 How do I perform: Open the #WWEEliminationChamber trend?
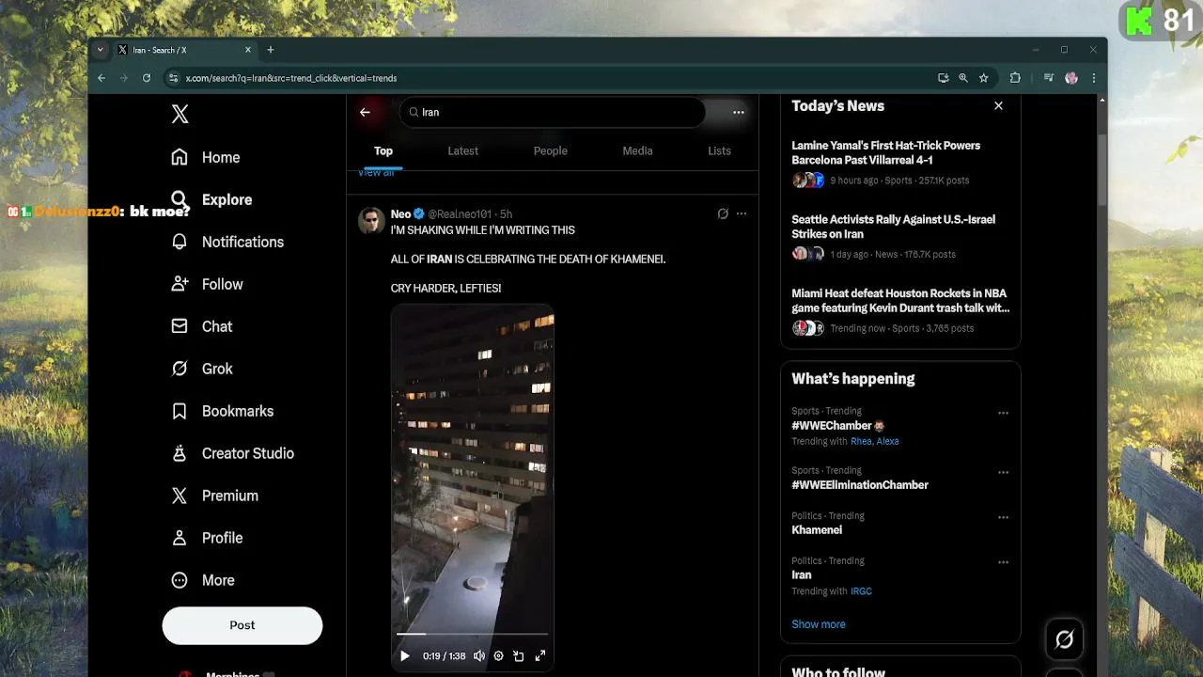(x=860, y=485)
